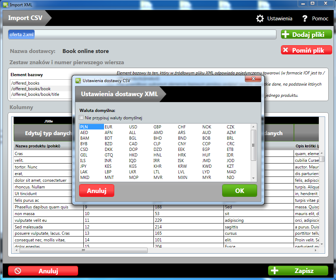
Task: Open the Ustawienia menu item
Action: [x=274, y=19]
